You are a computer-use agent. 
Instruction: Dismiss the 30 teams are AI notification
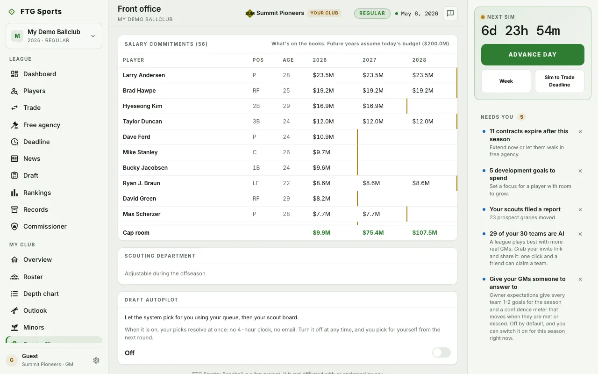pos(580,234)
